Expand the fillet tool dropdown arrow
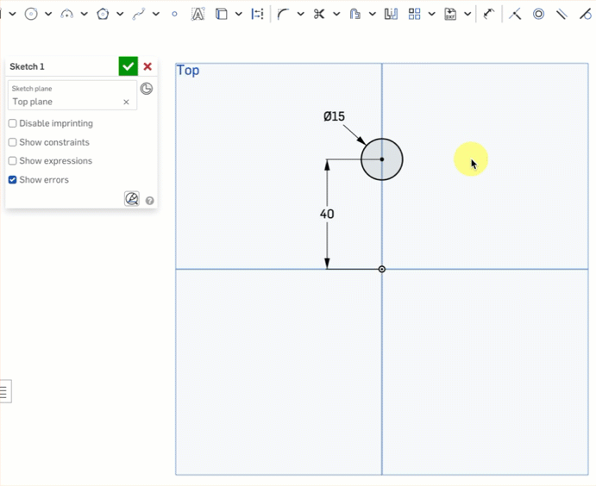 301,14
